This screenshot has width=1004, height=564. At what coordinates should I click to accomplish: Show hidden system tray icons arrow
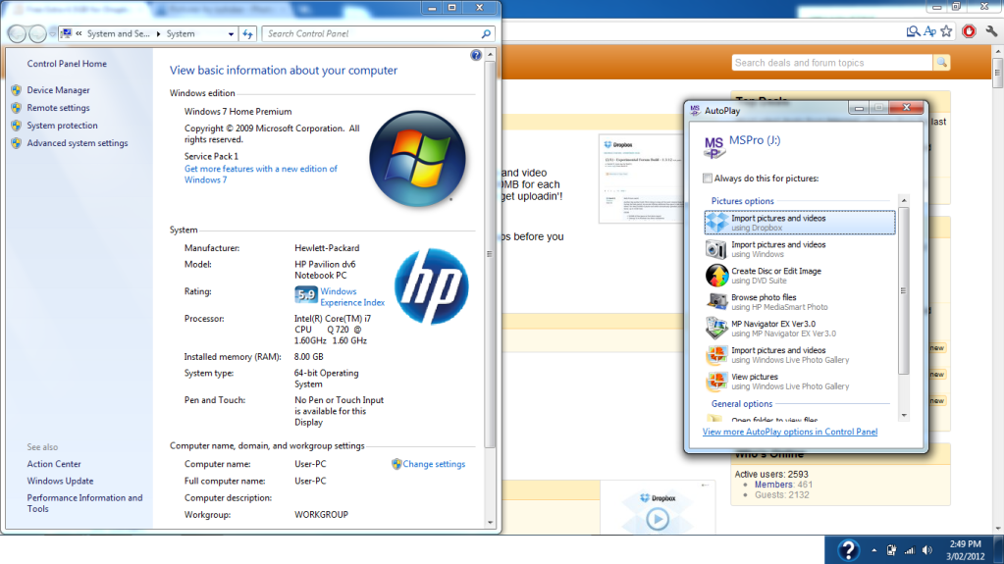[872, 550]
